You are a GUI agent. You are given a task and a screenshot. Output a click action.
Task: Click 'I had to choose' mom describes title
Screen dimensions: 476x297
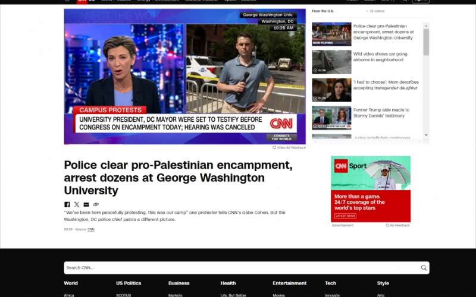[386, 85]
